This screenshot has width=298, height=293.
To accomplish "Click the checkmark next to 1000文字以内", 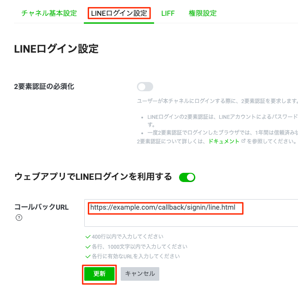I will [x=88, y=247].
